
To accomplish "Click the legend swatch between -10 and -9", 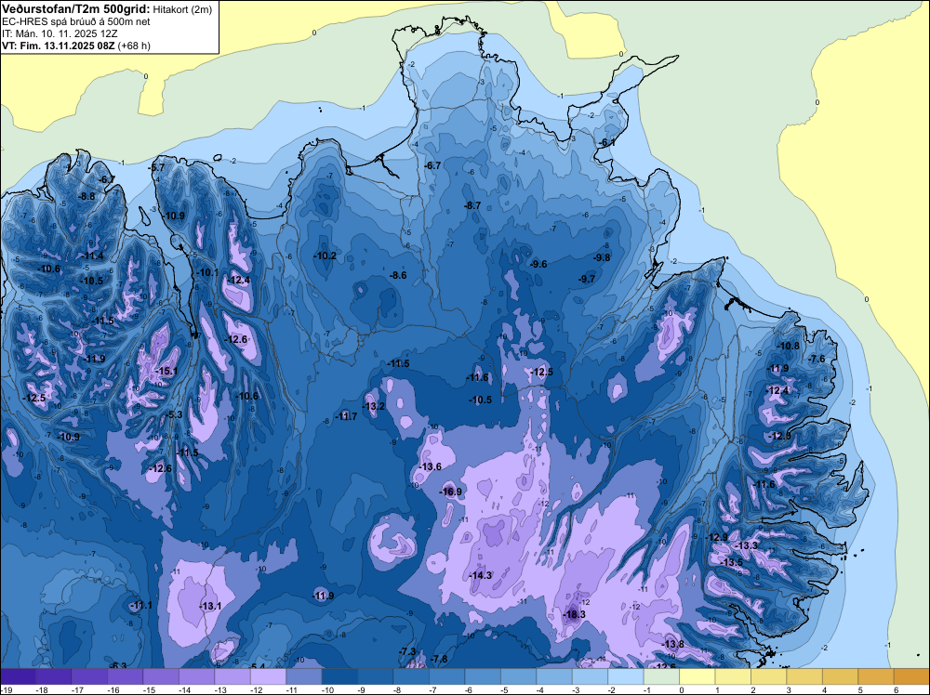I will [339, 676].
